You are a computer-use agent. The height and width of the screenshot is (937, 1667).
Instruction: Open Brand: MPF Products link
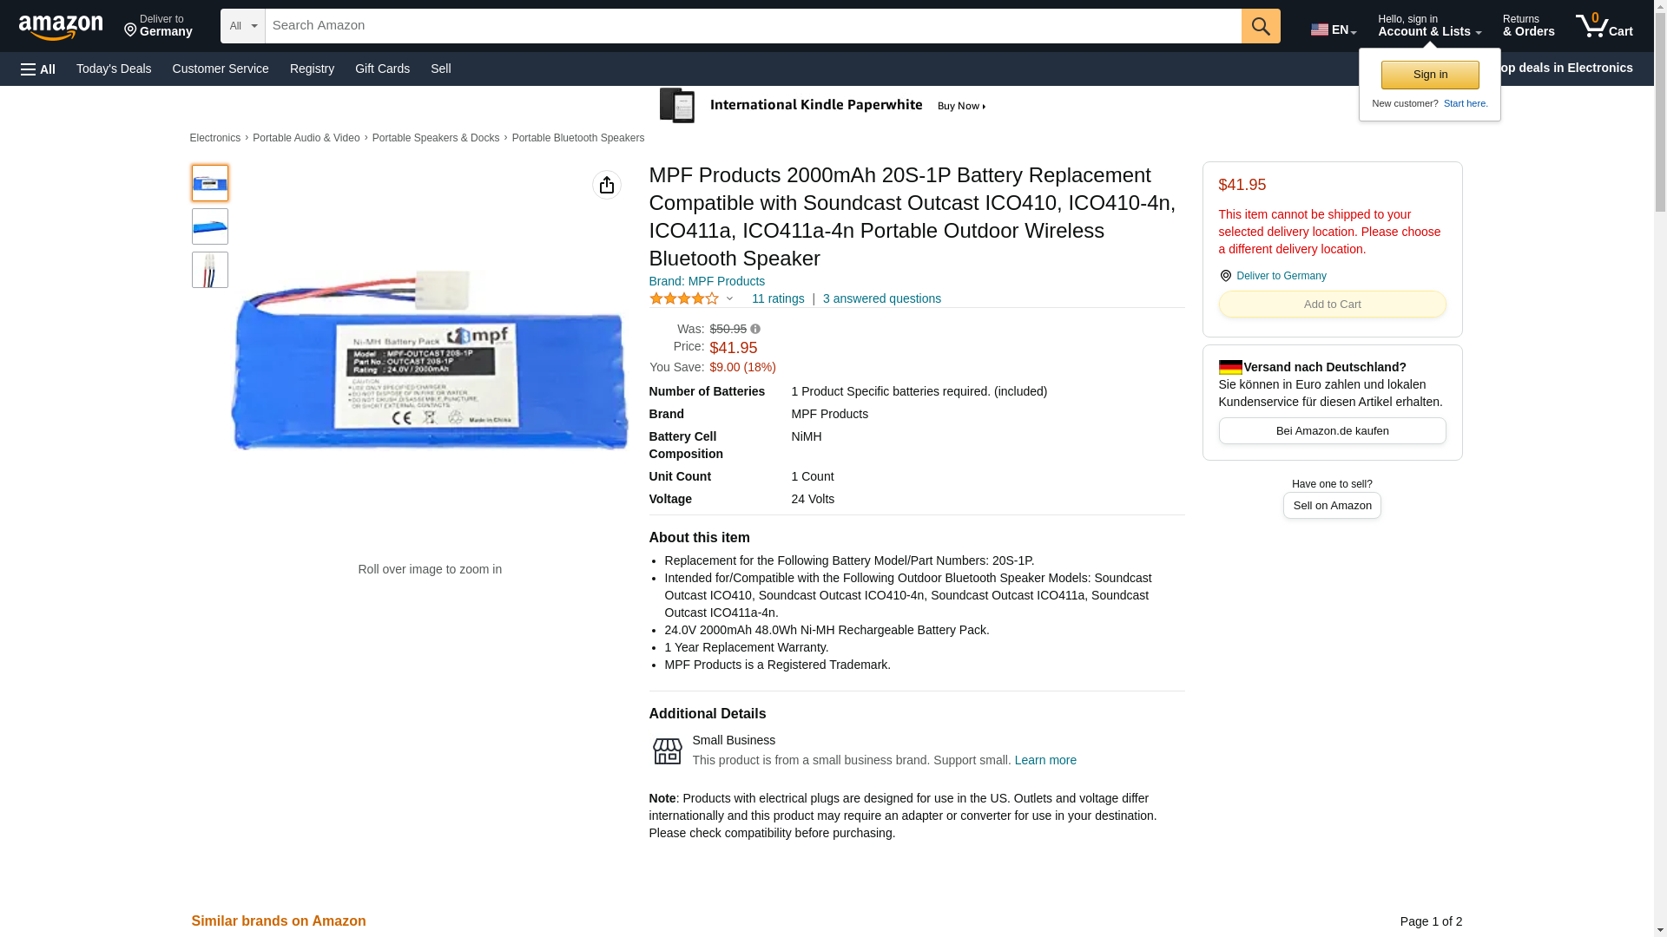(x=707, y=281)
